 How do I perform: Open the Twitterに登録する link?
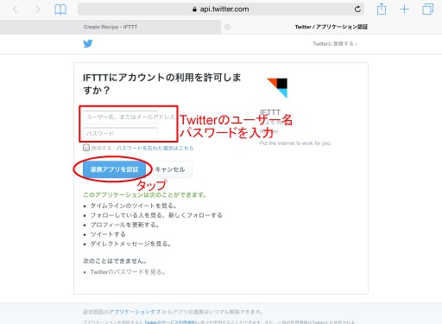[335, 44]
